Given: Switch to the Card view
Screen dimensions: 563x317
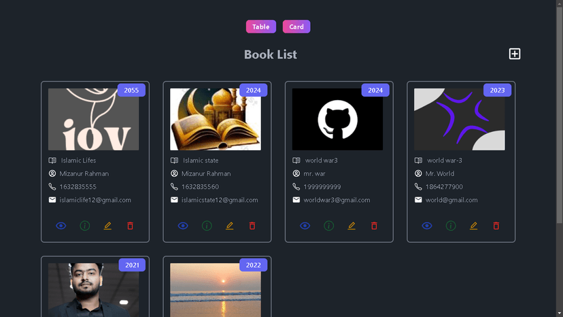Looking at the screenshot, I should pos(296,27).
